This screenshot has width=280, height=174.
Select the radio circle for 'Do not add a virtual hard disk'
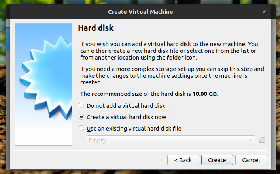click(82, 106)
